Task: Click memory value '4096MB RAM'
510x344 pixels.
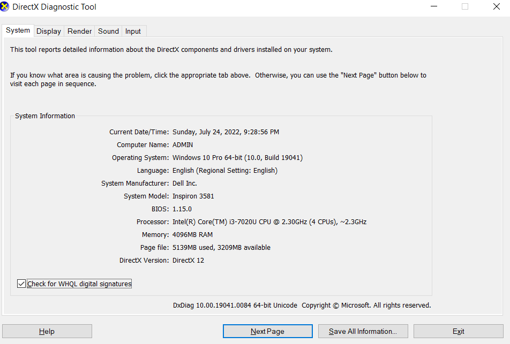Action: point(192,234)
